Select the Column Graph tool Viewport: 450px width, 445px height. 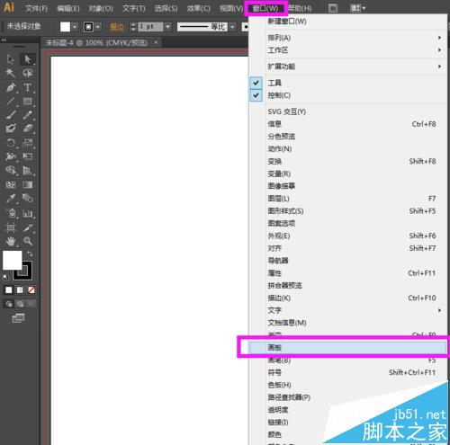(28, 213)
